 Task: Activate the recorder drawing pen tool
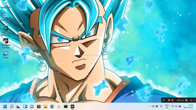click(x=164, y=100)
